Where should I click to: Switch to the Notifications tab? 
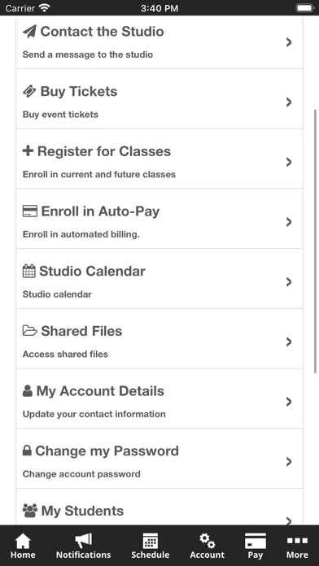83,546
